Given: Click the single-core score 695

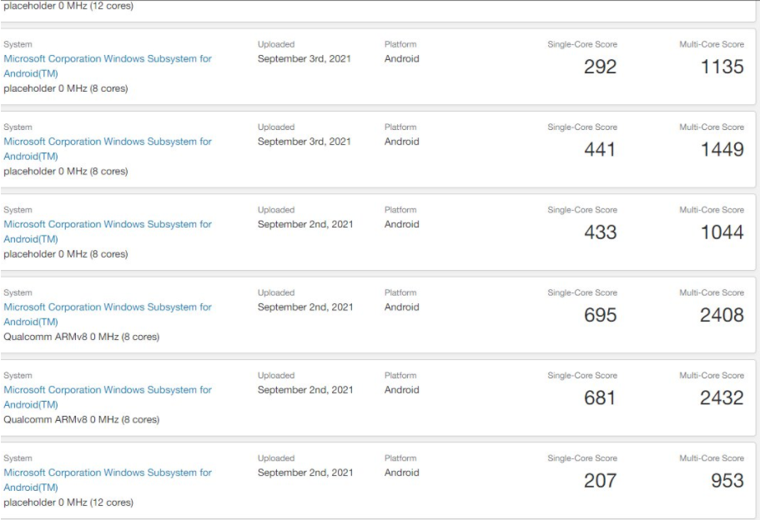Looking at the screenshot, I should [600, 314].
